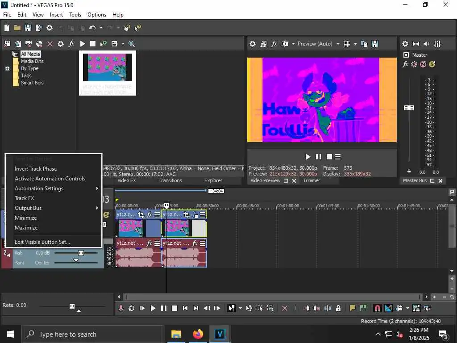Open the Insert menu

point(56,15)
